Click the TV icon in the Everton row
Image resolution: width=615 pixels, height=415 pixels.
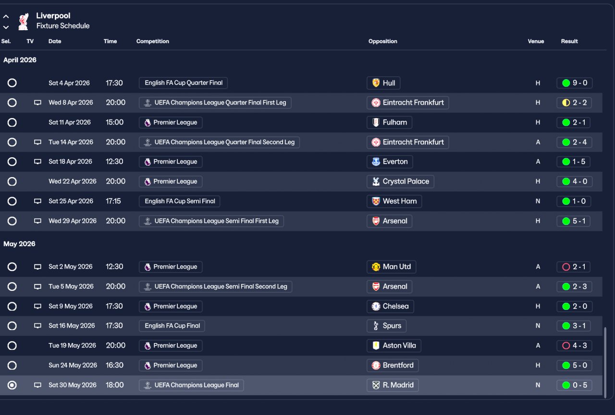click(37, 162)
